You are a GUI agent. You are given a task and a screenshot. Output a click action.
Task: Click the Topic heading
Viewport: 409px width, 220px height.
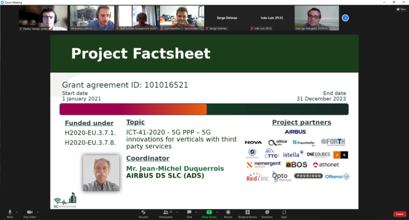(135, 122)
